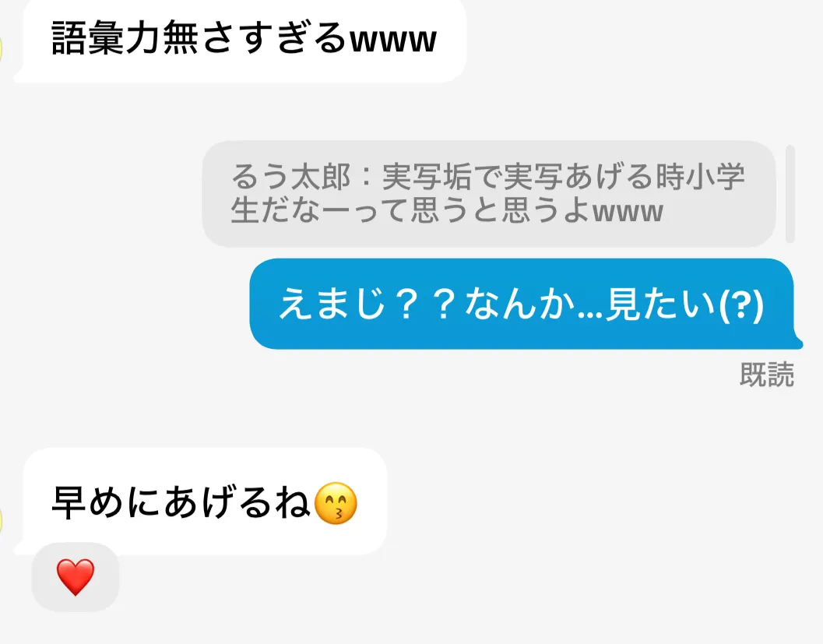Jump to quoted るう太郎 reply message
Viewport: 823px width, 644px height.
coord(489,194)
